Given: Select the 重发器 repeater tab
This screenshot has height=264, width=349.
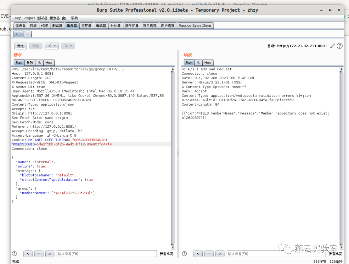Looking at the screenshot, I should pos(72,26).
